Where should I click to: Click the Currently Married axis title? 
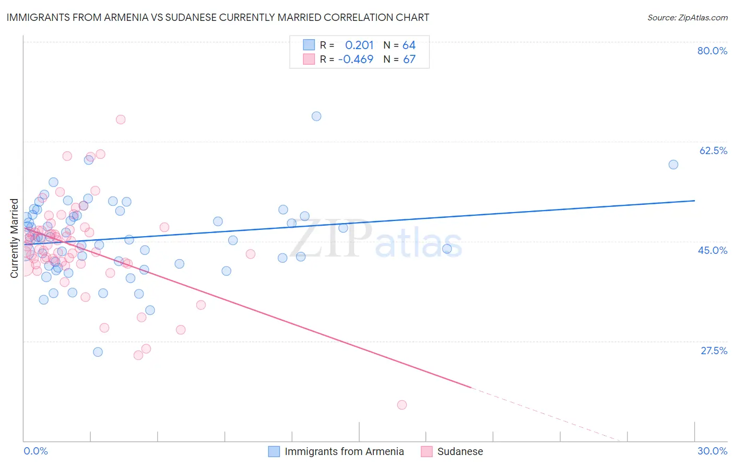pos(14,238)
